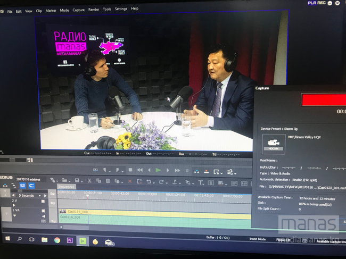The image size is (346, 259).
Task: Open the 5 Seconds timeline scale dropdown
Action: pyautogui.click(x=40, y=196)
